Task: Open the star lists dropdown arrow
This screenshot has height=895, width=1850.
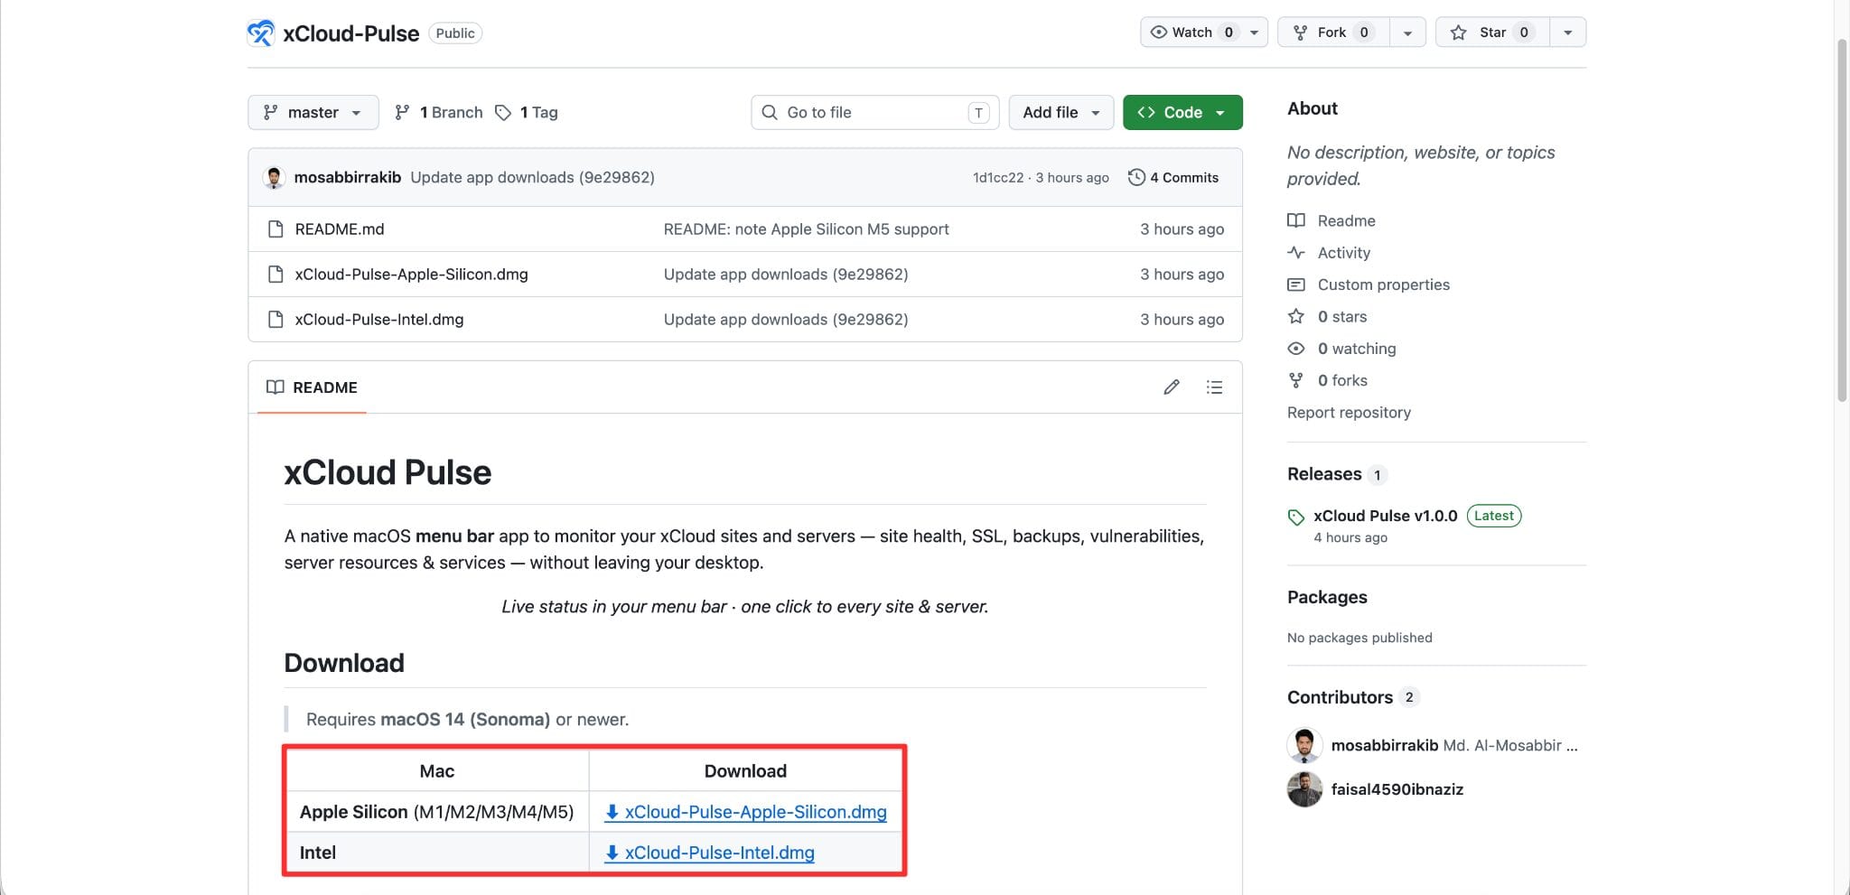Action: click(1568, 33)
